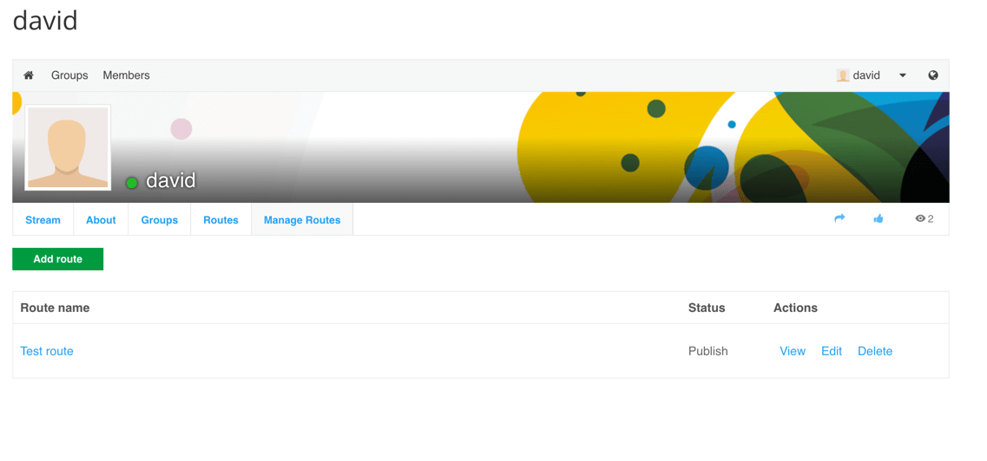987x461 pixels.
Task: Click the eye views counter icon
Action: (920, 219)
